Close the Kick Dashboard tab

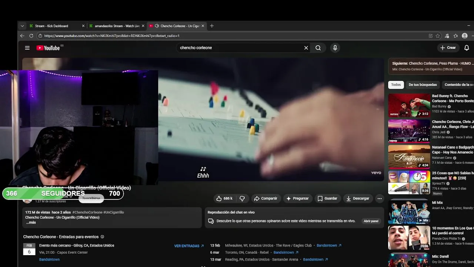click(x=83, y=26)
